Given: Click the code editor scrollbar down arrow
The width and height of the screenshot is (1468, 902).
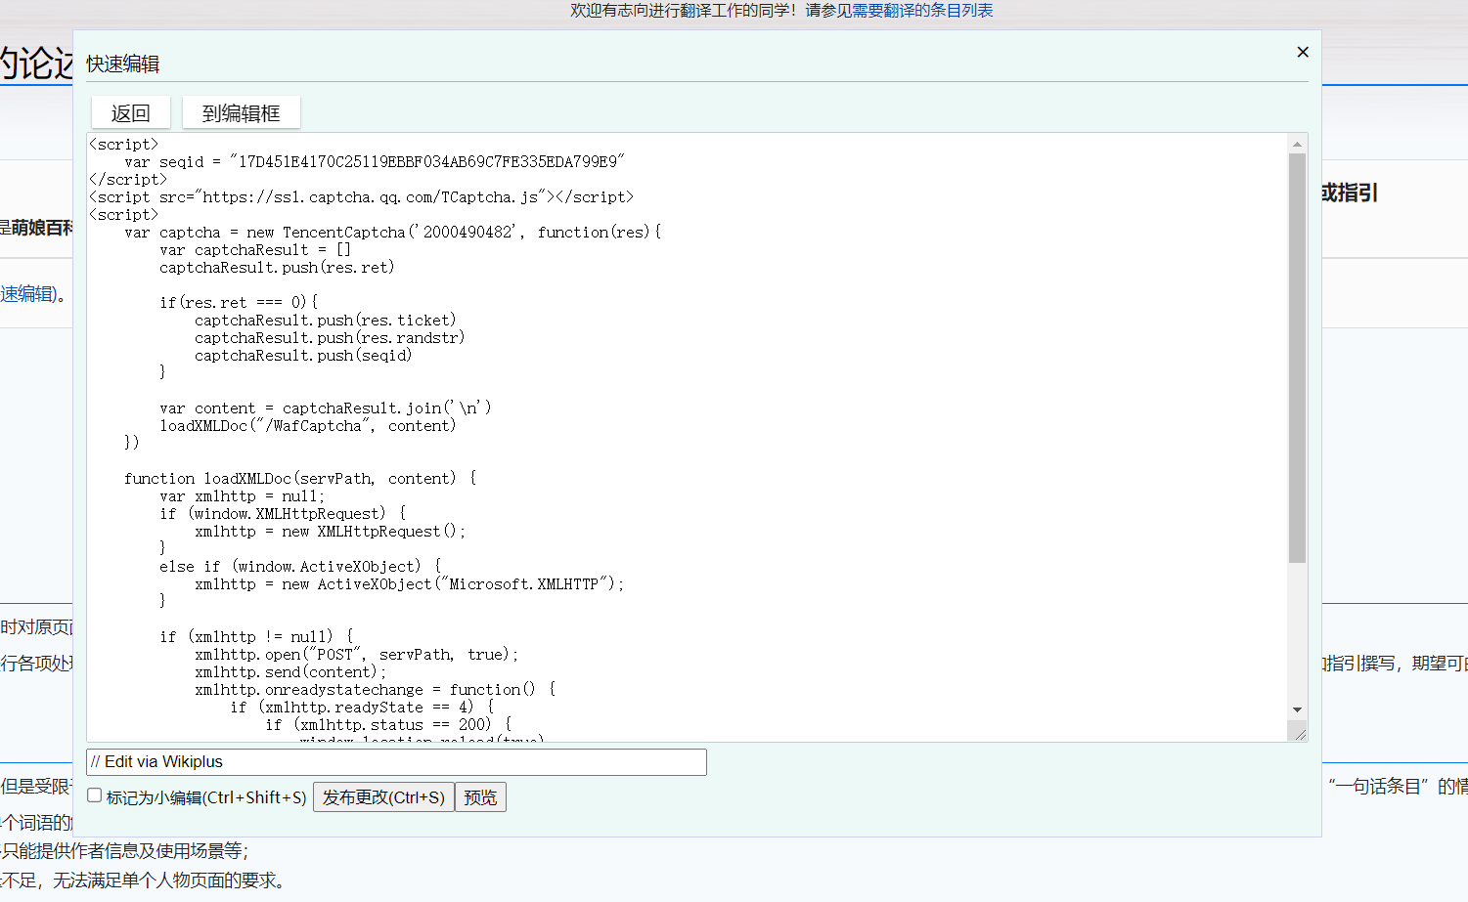Looking at the screenshot, I should pyautogui.click(x=1297, y=709).
